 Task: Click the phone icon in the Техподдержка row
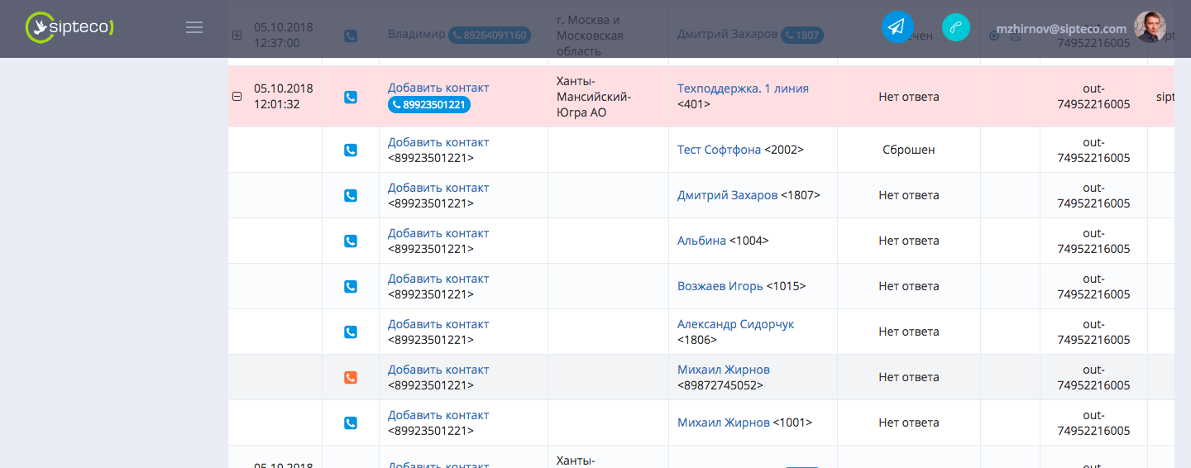pyautogui.click(x=351, y=97)
